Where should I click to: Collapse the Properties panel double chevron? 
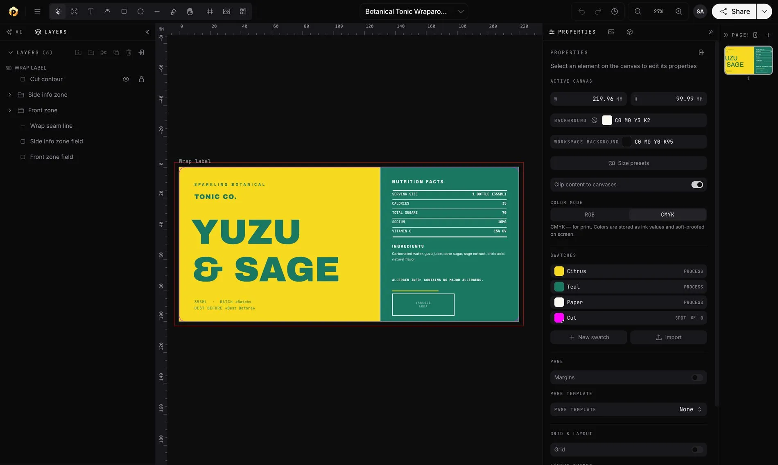(x=711, y=32)
